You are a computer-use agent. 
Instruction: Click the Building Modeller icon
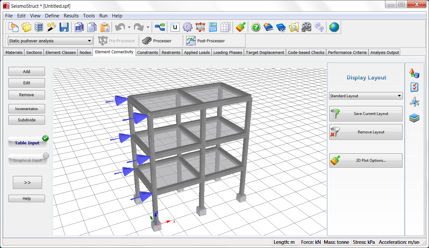click(x=39, y=27)
